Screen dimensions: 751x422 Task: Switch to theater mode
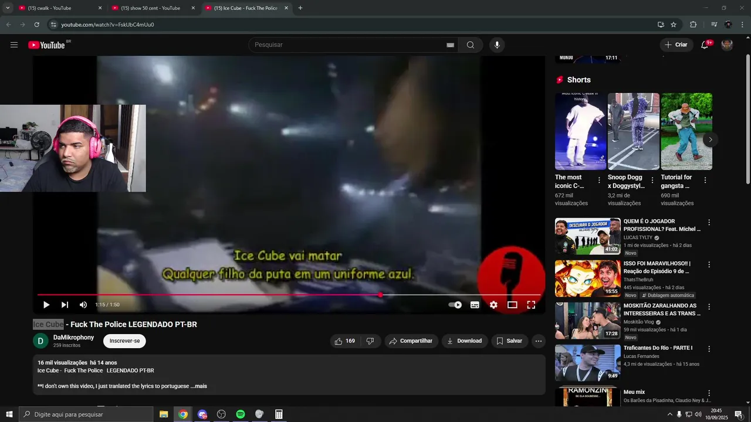512,305
